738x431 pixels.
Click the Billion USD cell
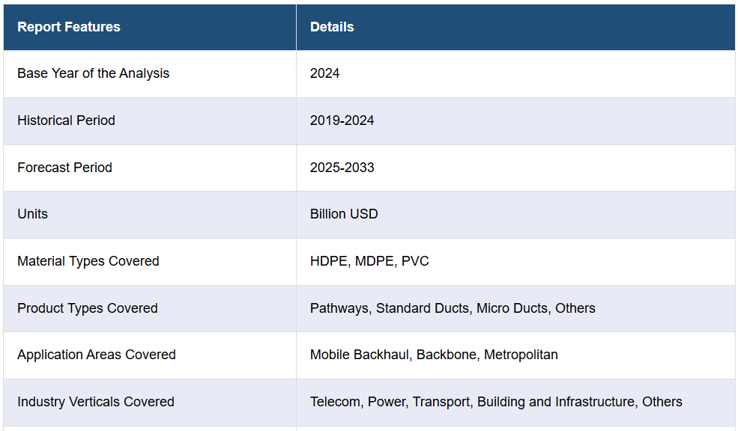coord(515,214)
